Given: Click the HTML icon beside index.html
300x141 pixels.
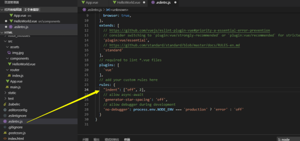Looking at the screenshot, I should (x=5, y=138).
